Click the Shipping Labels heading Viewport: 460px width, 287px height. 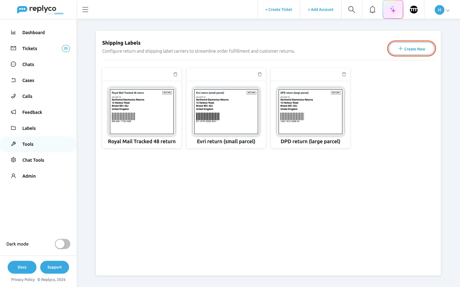121,43
